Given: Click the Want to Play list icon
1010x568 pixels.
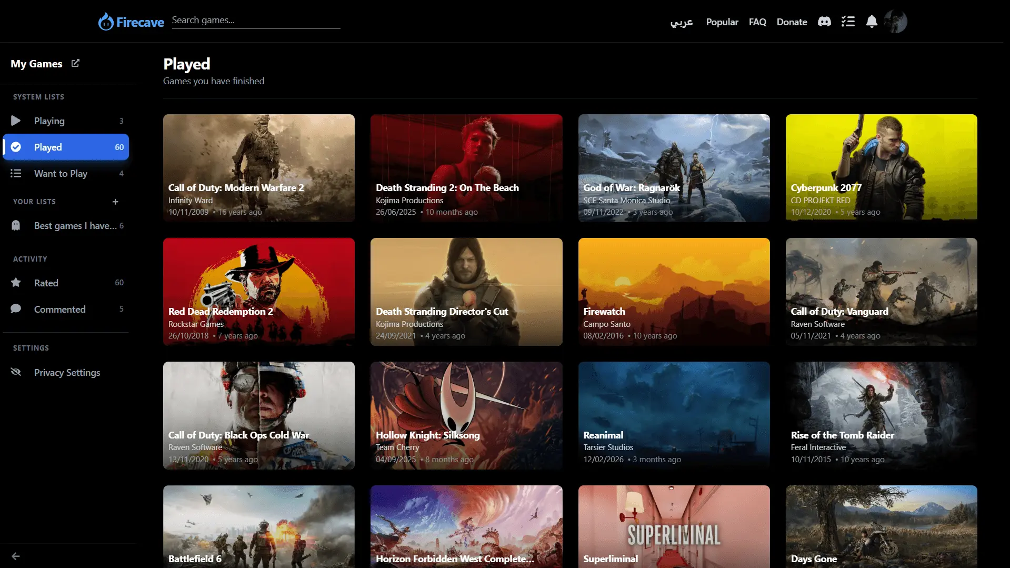Looking at the screenshot, I should 16,173.
